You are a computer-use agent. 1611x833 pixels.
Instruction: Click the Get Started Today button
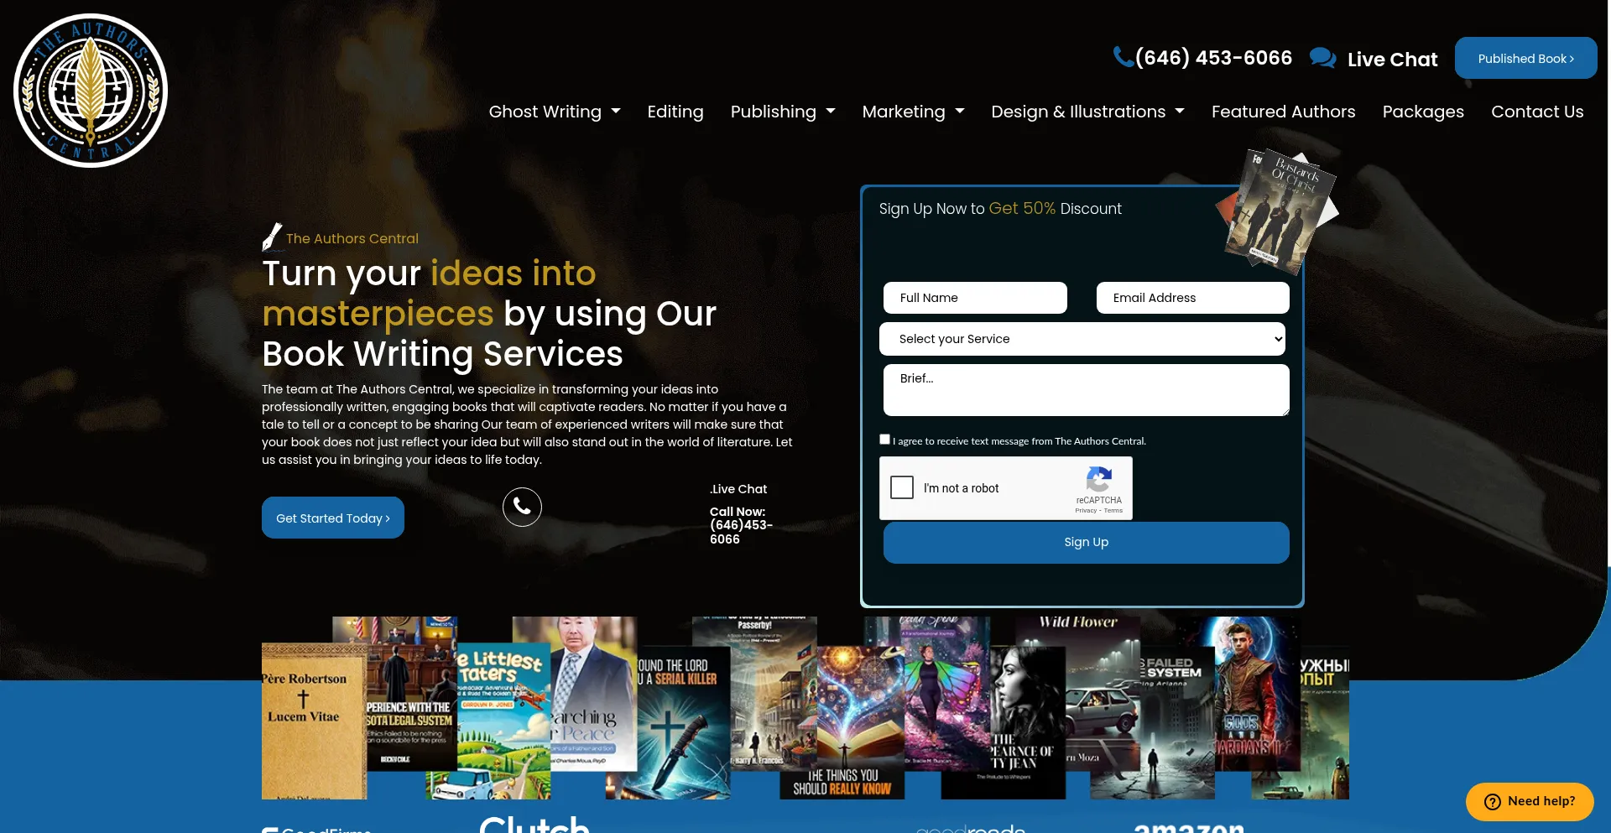point(333,518)
